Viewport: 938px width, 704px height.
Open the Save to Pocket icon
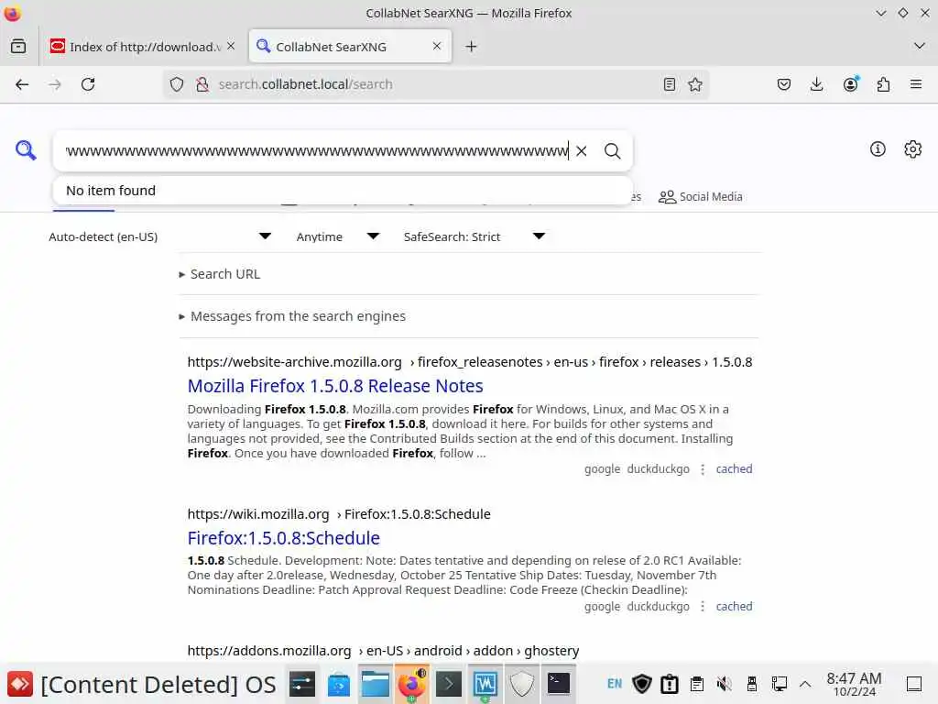tap(784, 84)
